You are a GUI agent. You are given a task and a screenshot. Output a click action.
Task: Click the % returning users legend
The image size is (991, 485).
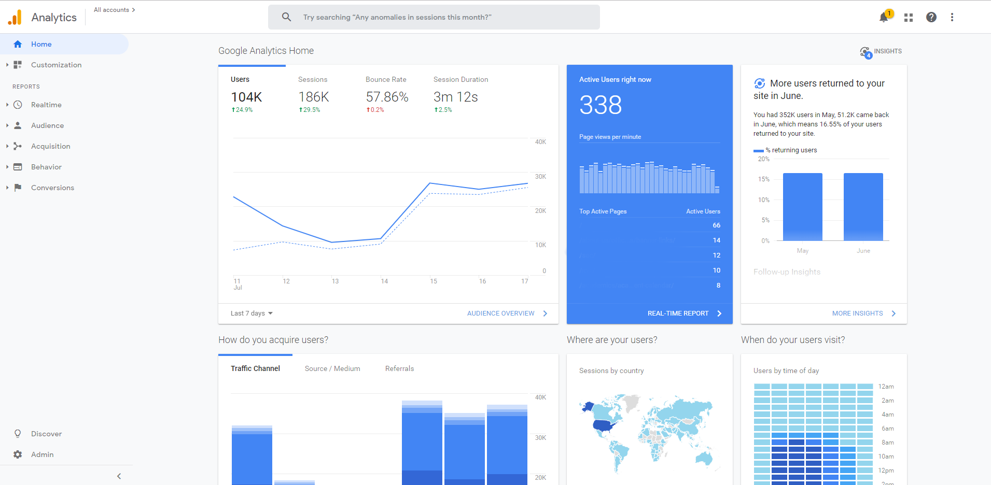pos(785,150)
